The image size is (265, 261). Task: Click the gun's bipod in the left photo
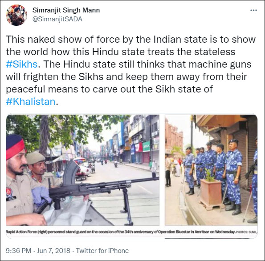tap(127, 207)
